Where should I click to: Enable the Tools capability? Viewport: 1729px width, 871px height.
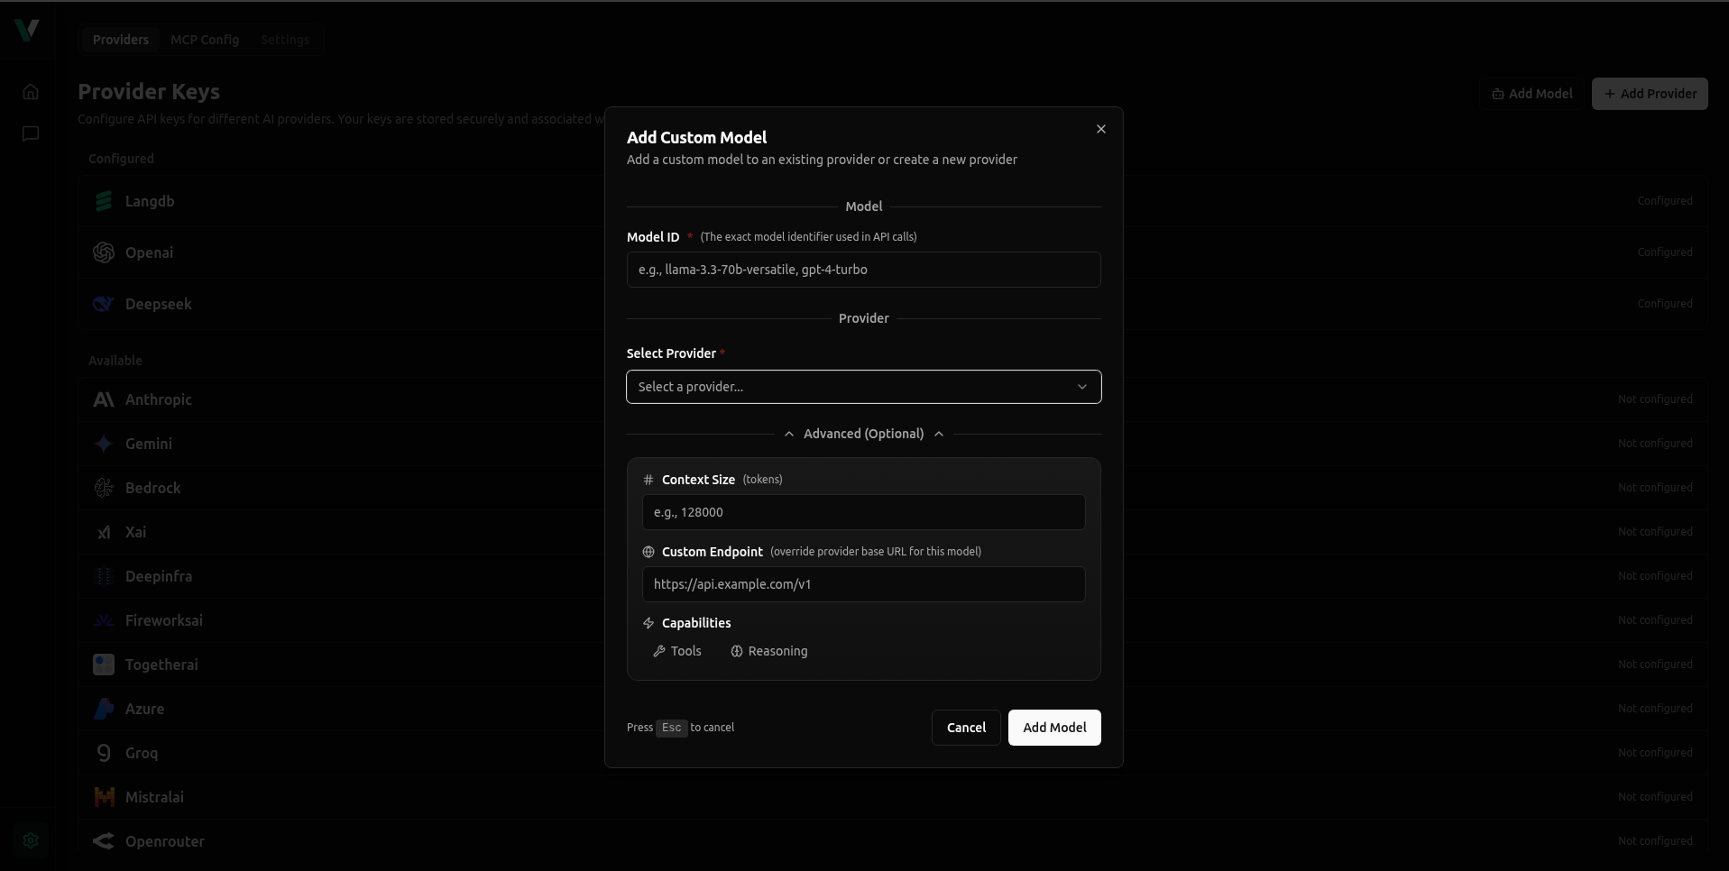tap(676, 651)
